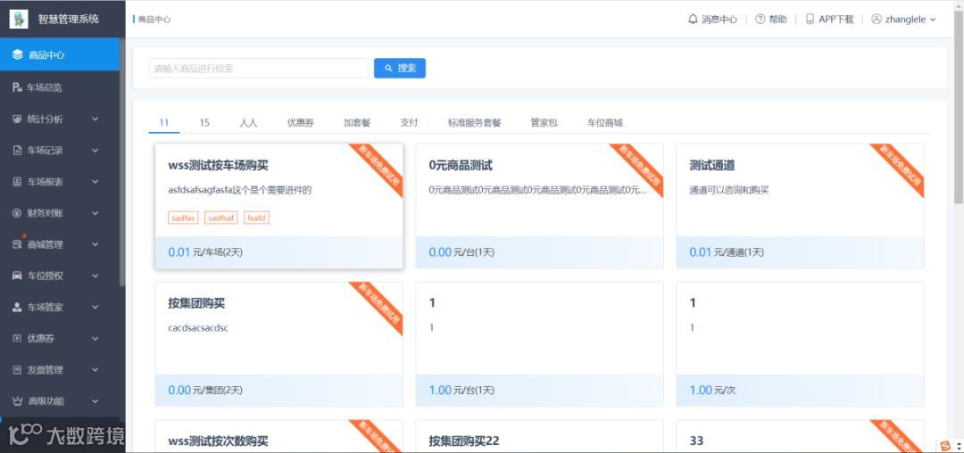Click the 0.00 元/集团(2天) price text

pos(205,390)
